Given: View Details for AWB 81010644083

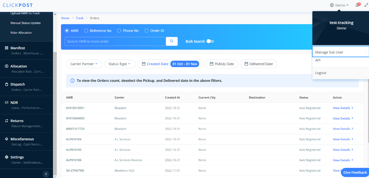Looking at the screenshot, I should pyautogui.click(x=343, y=118).
